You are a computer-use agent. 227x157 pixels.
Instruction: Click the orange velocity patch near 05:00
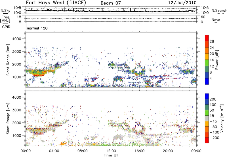[x=63, y=144]
